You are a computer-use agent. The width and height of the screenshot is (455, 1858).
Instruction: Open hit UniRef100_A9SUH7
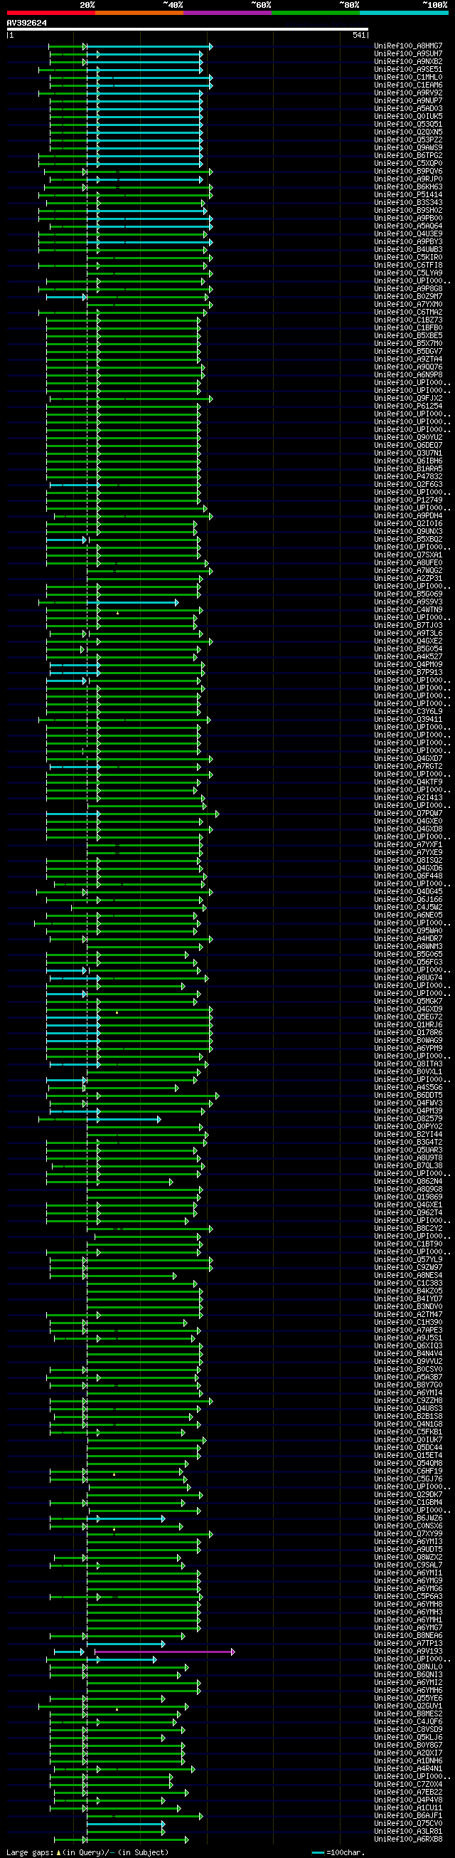click(408, 53)
